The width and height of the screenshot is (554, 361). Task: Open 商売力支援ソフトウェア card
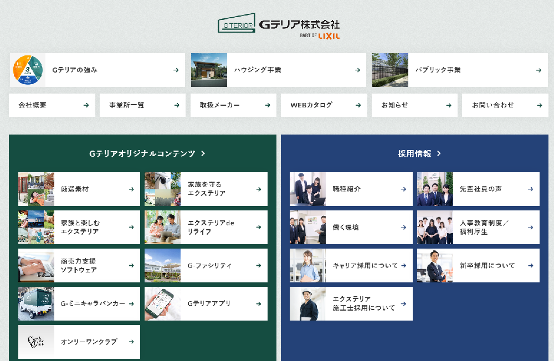79,265
